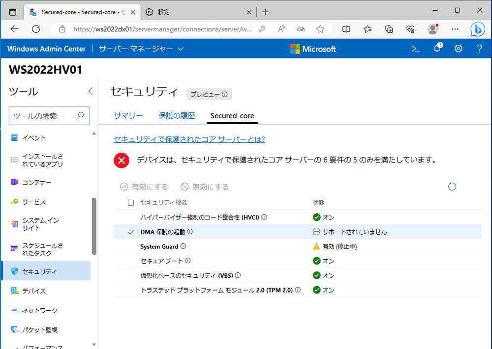The width and height of the screenshot is (492, 349).
Task: Select the System Guard row
Action: (297, 246)
